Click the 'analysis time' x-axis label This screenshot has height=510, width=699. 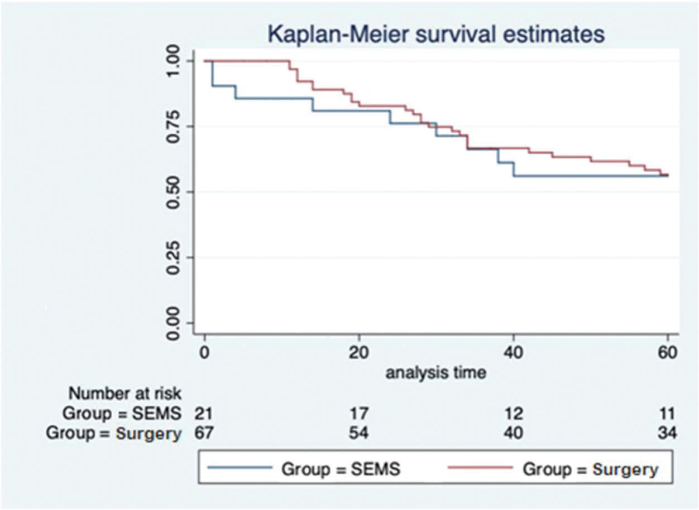pyautogui.click(x=435, y=372)
